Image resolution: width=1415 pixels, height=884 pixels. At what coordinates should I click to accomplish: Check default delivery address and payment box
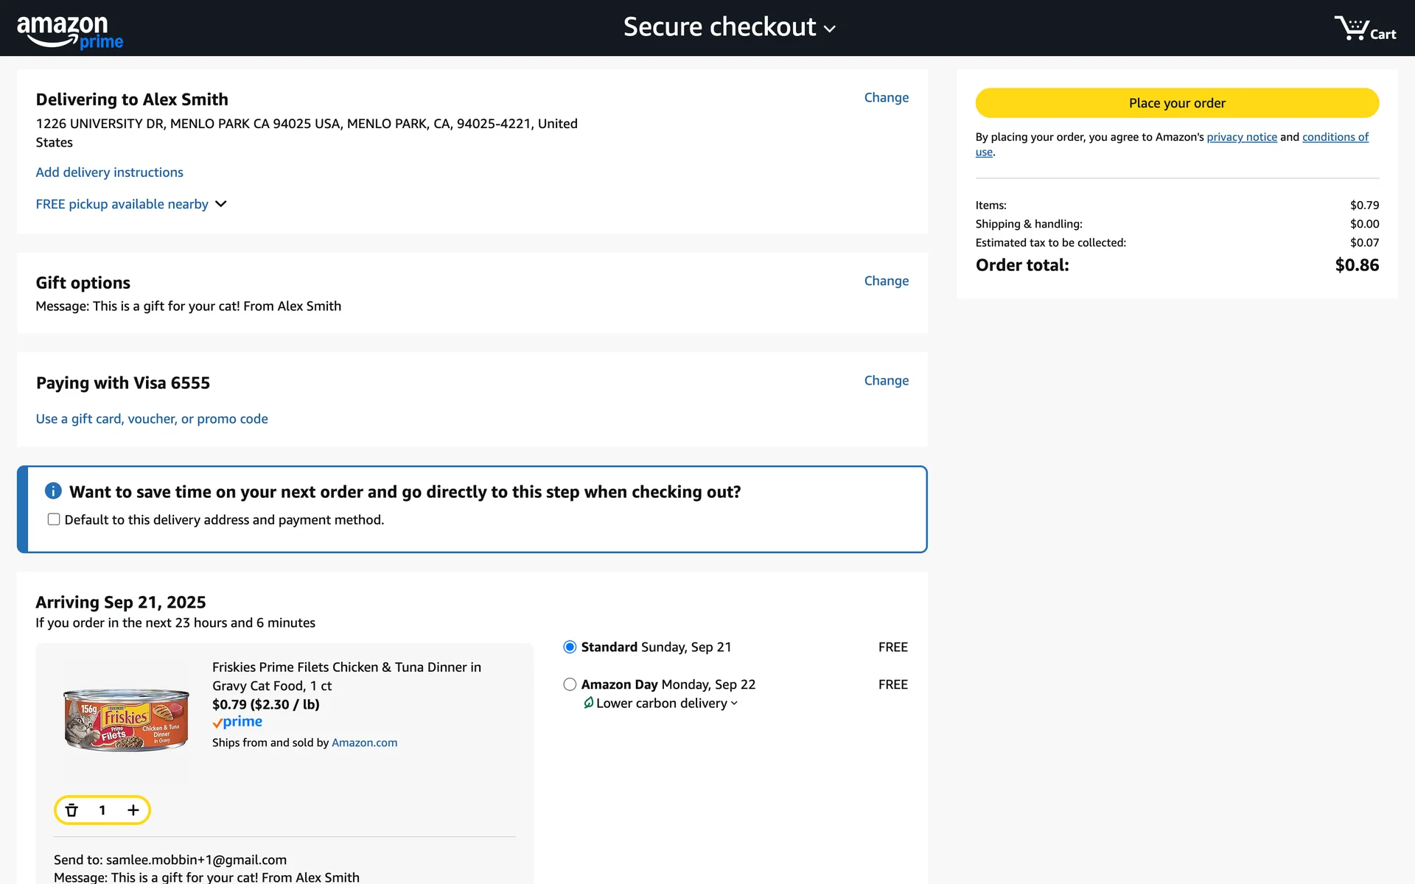[x=54, y=519]
